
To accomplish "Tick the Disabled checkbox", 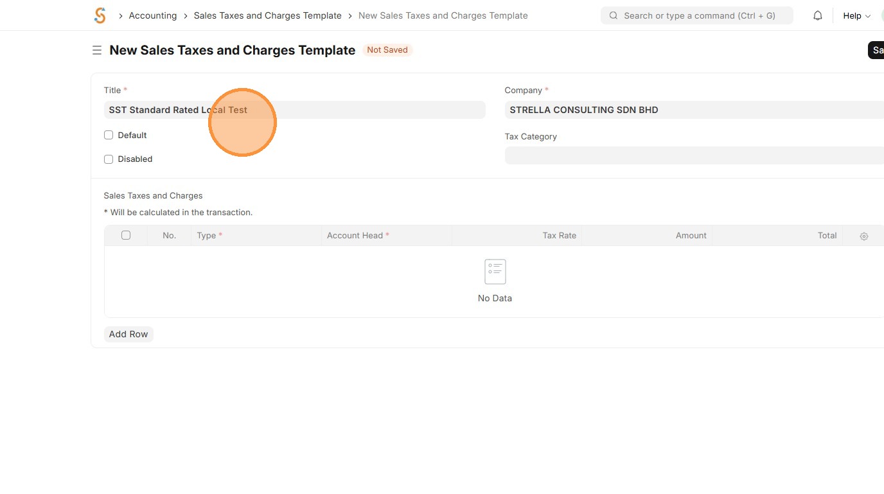I will pos(109,159).
